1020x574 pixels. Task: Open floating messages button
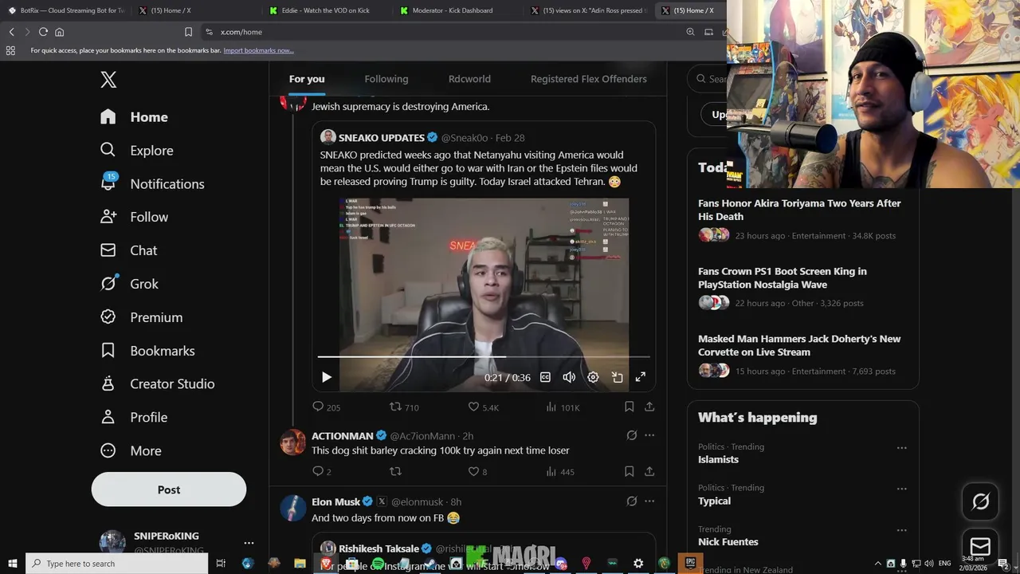(x=980, y=546)
